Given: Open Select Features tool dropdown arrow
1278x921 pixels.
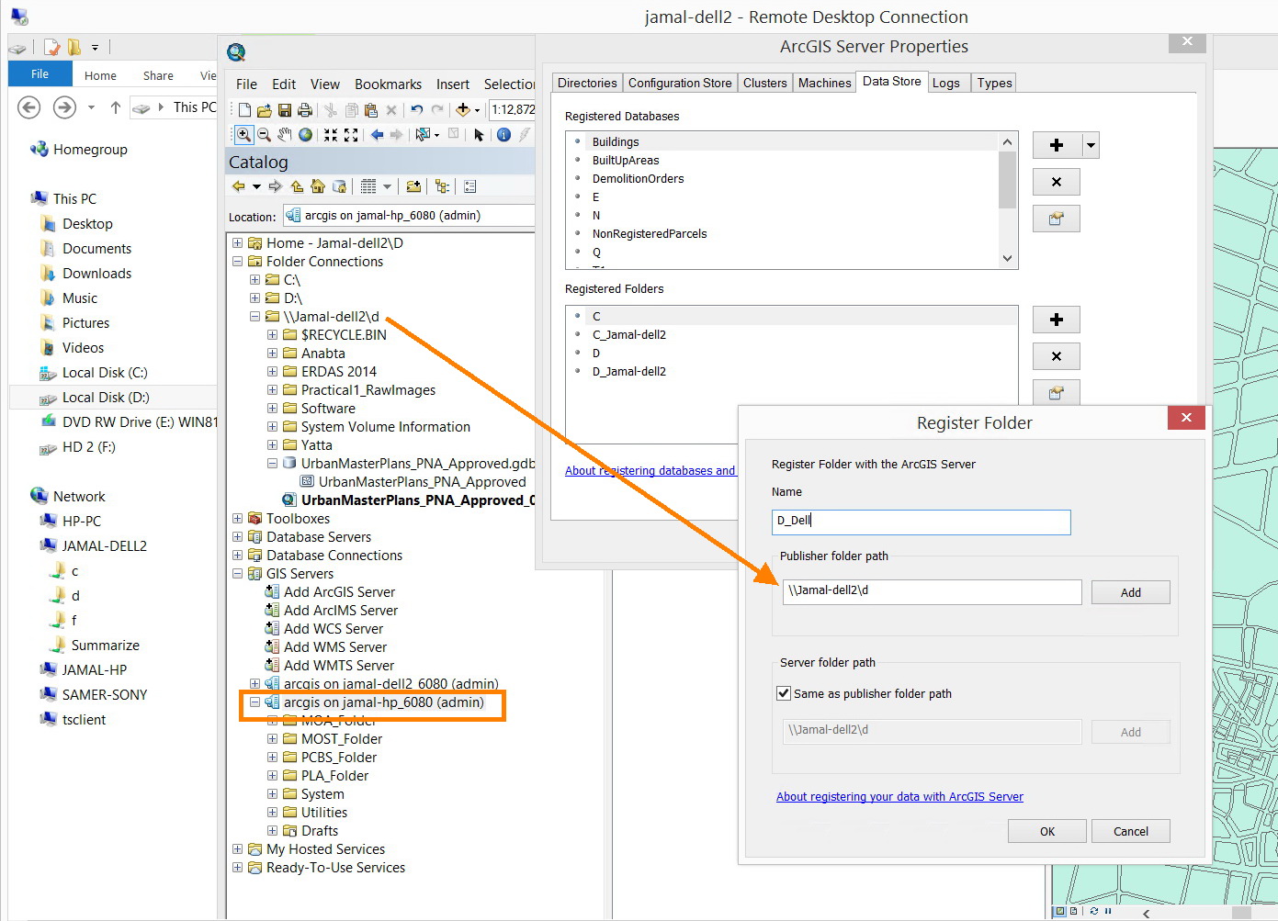Looking at the screenshot, I should tap(436, 135).
